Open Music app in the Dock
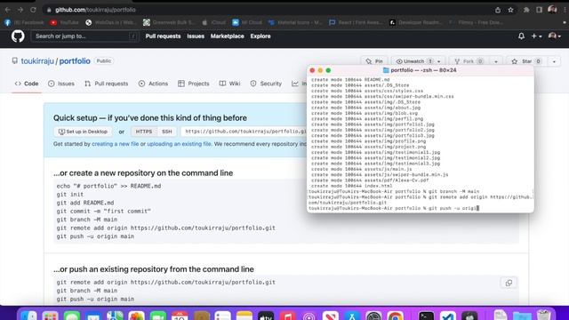569x320 pixels. (x=287, y=316)
